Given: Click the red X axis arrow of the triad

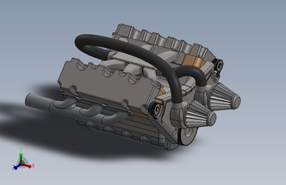Looking at the screenshot, I should click(26, 166).
